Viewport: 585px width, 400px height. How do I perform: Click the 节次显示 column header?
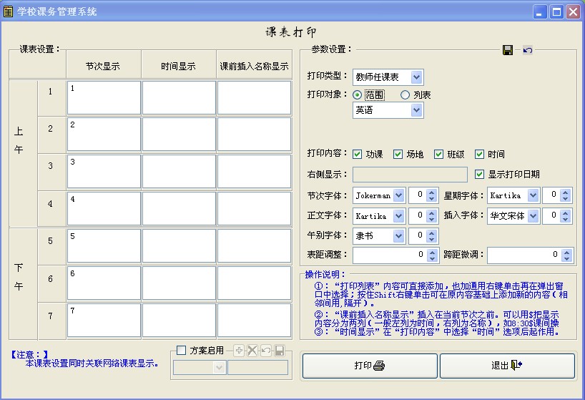tap(103, 67)
